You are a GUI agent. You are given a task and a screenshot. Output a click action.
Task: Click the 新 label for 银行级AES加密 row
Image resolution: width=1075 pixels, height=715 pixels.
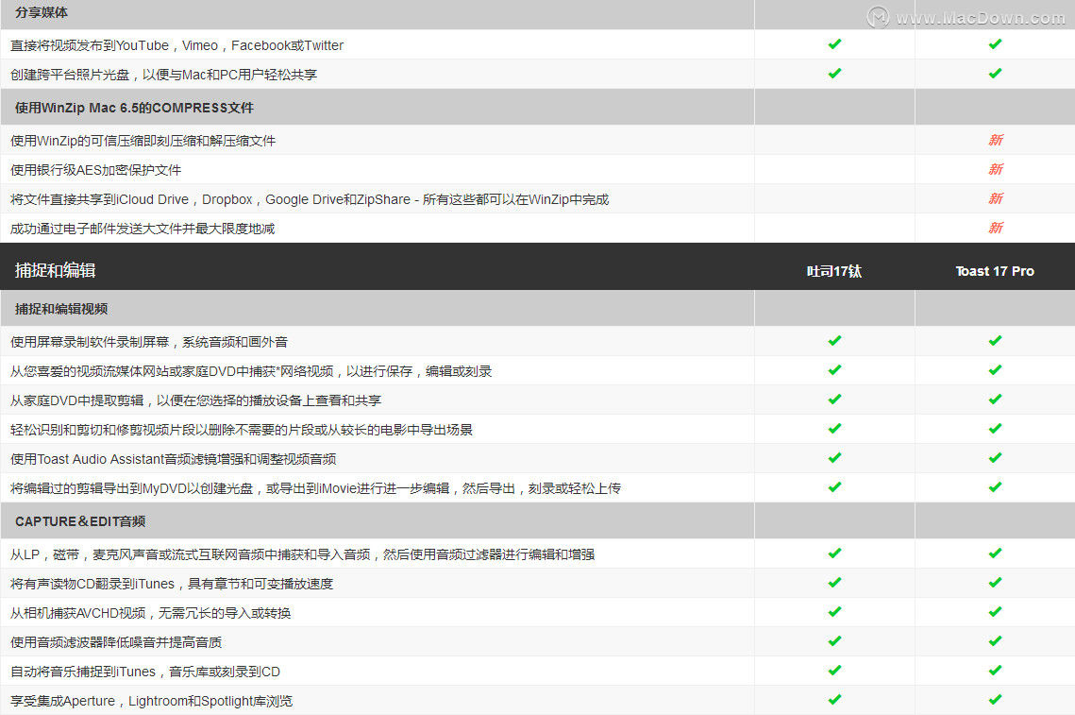pos(996,169)
